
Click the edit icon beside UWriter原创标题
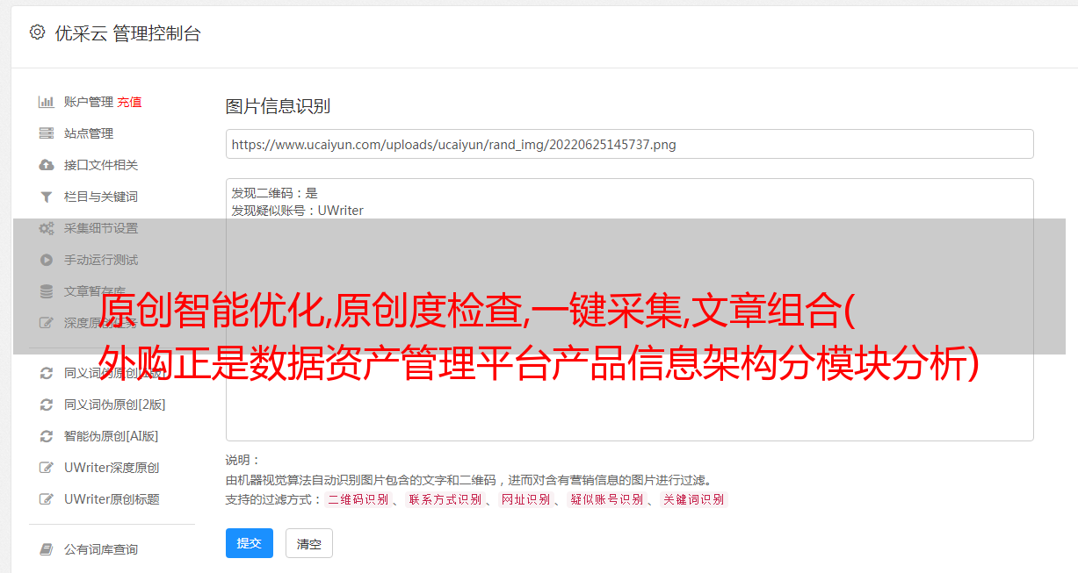click(47, 499)
